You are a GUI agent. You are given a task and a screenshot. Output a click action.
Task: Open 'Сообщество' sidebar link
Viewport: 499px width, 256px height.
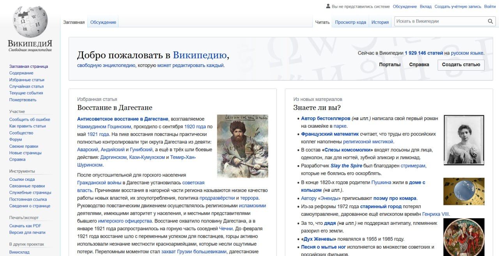coord(21,132)
